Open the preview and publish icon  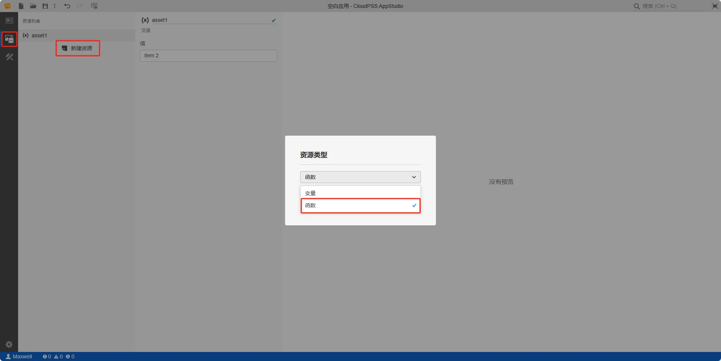tap(94, 6)
